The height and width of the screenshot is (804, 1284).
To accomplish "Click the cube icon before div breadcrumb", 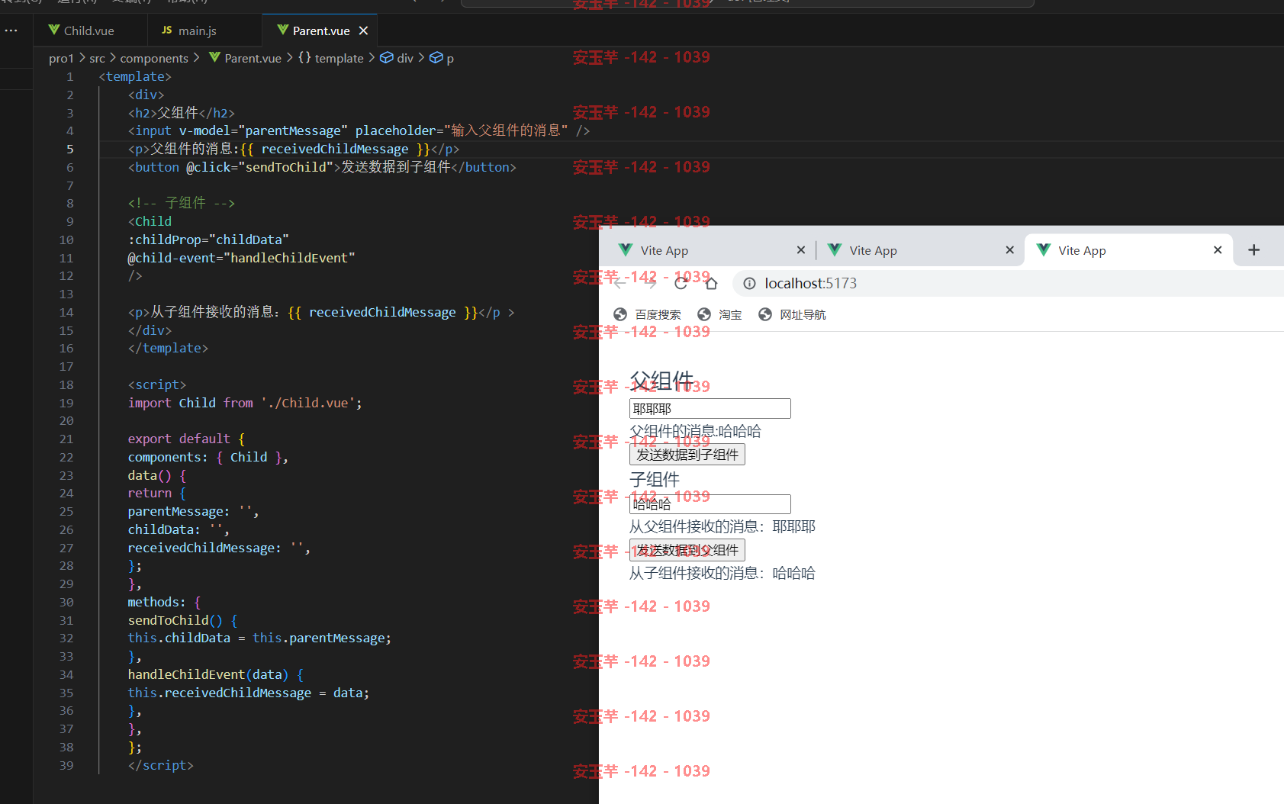I will point(387,57).
